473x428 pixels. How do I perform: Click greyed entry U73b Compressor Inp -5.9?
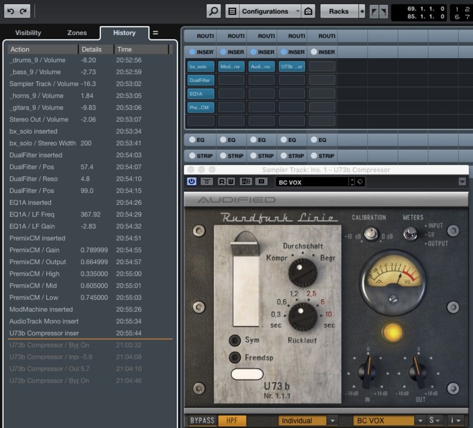(x=90, y=357)
